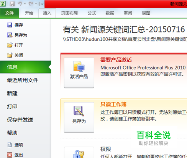
Task: Switch to the 视图 ribbon tab
Action: [146, 13]
